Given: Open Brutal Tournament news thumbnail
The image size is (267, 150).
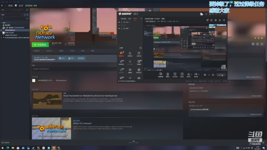Looking at the screenshot, I should coord(47,100).
